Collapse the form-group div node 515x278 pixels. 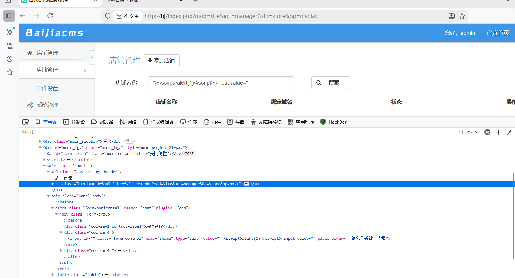click(56, 214)
